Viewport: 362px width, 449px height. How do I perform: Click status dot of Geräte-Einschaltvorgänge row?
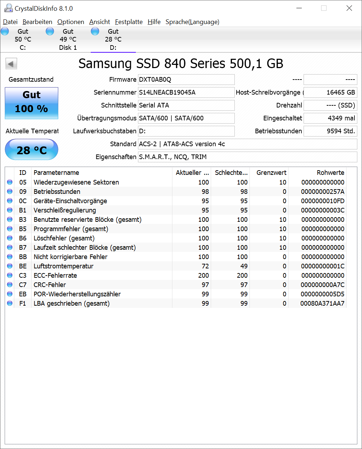pyautogui.click(x=10, y=201)
